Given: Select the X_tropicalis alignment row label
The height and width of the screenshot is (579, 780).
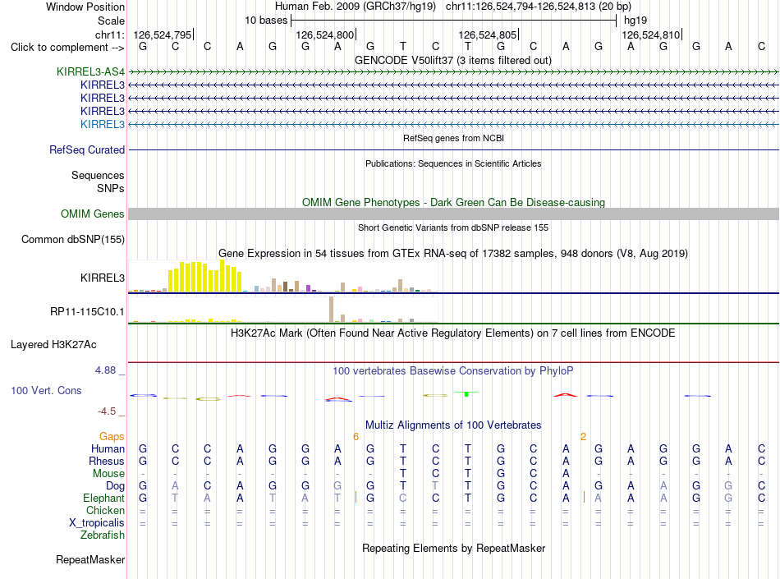Looking at the screenshot, I should [x=97, y=523].
